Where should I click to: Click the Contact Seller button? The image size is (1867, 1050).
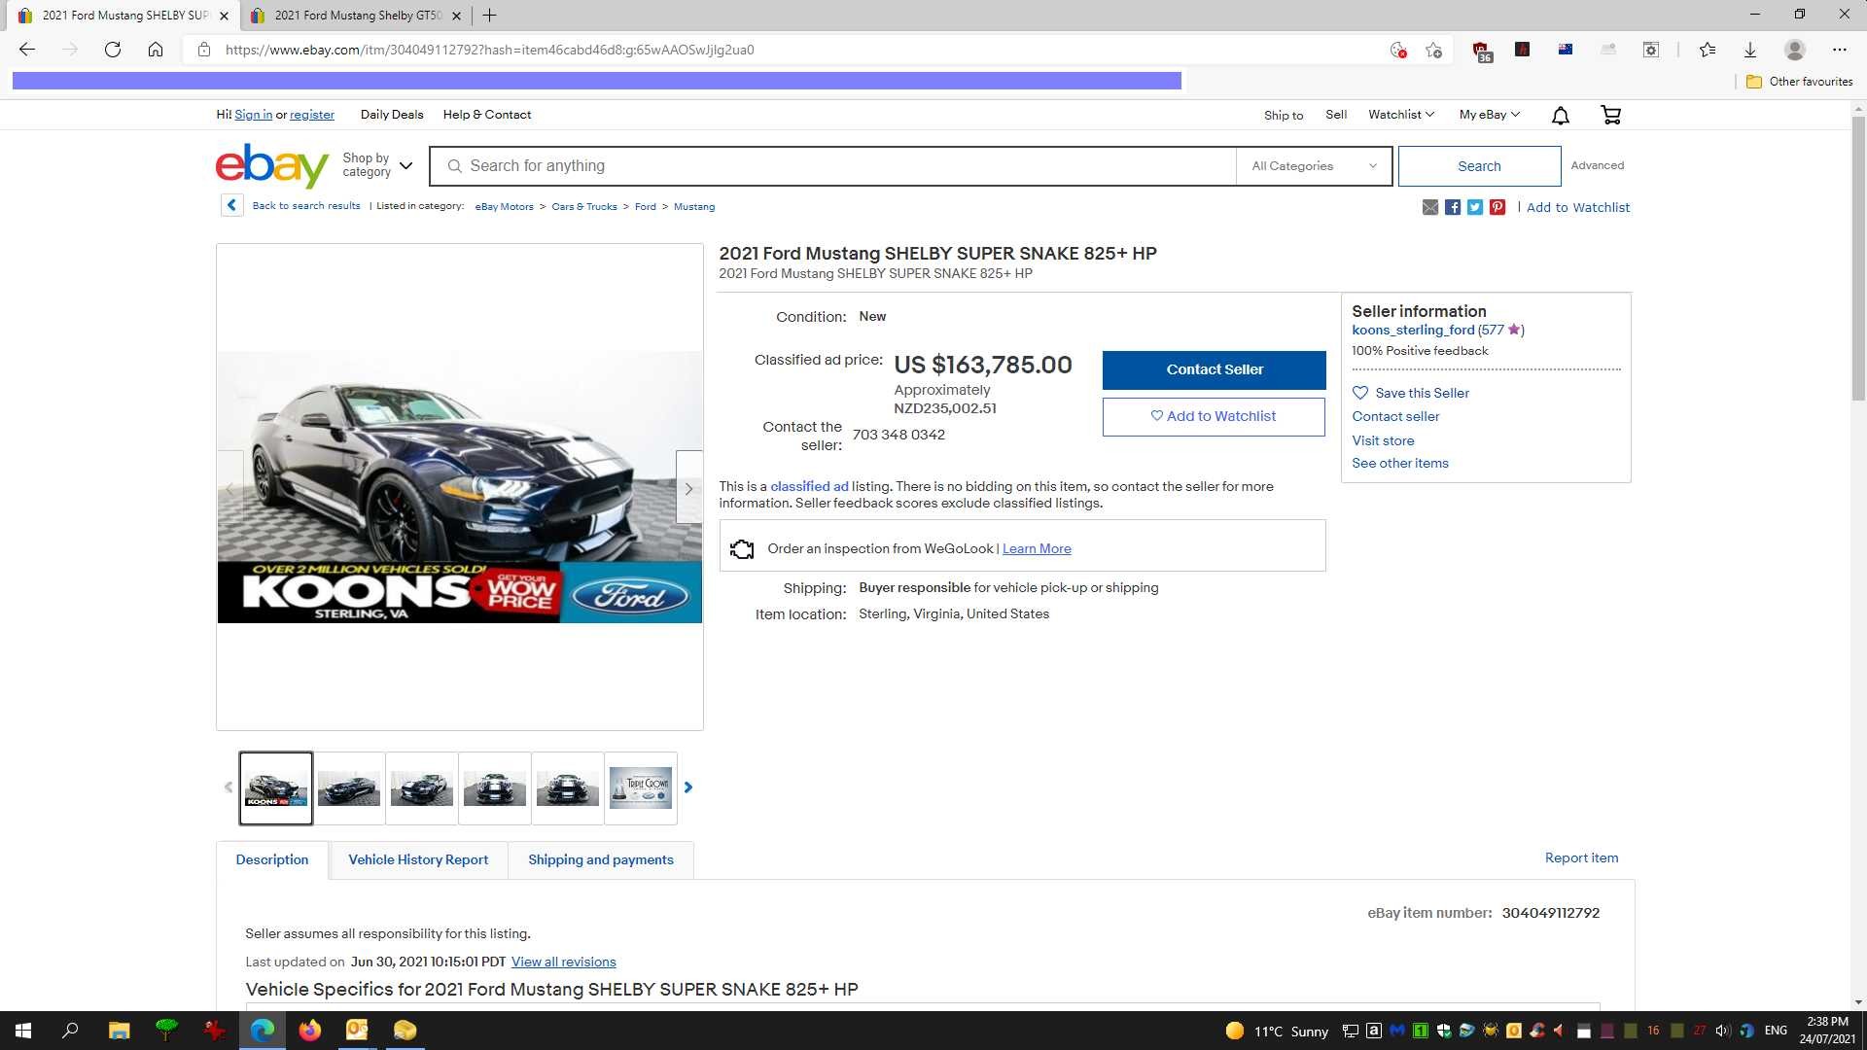coord(1215,369)
